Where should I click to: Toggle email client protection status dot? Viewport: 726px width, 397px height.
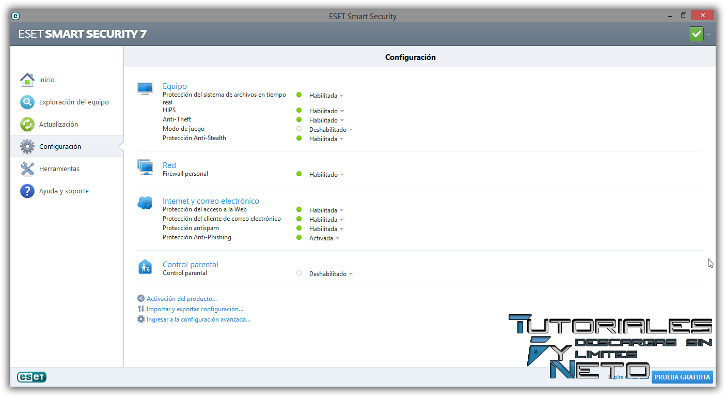[x=299, y=219]
